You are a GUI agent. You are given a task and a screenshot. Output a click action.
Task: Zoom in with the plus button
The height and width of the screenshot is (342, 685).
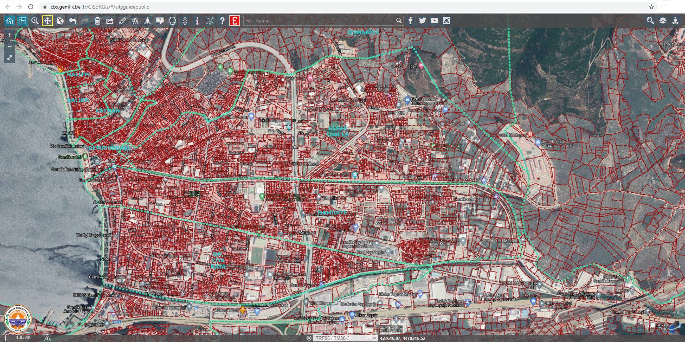tap(10, 35)
